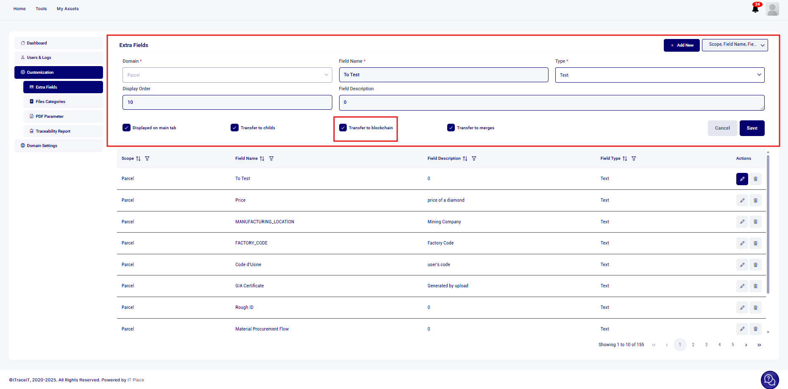788x389 pixels.
Task: Sort by Scope using the sort arrows
Action: tap(138, 158)
